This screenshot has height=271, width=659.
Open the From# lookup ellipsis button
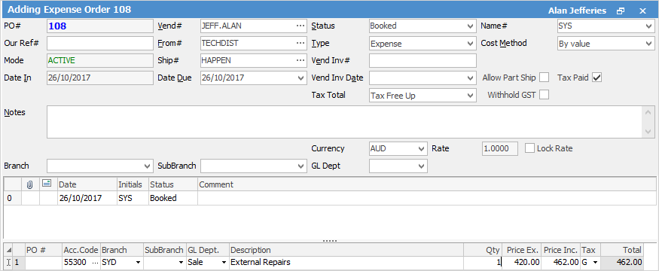[300, 43]
